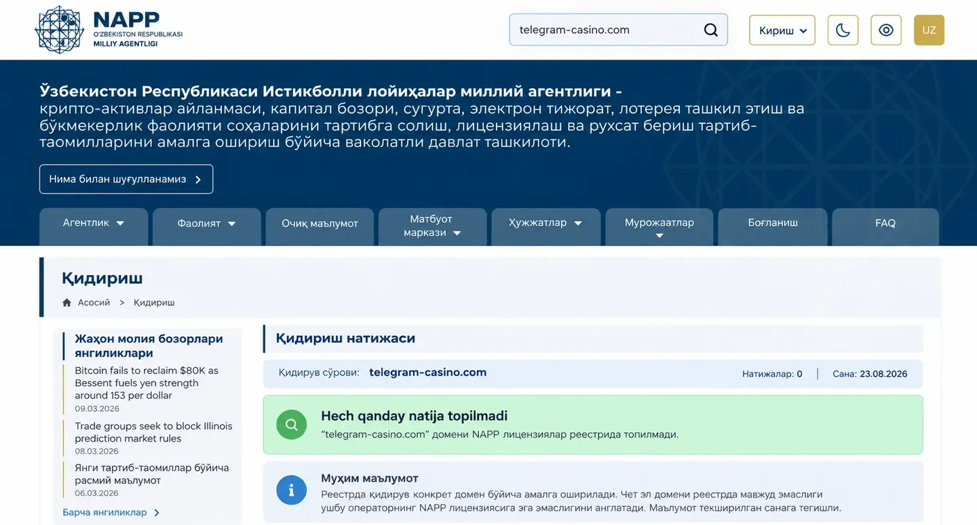The height and width of the screenshot is (525, 977).
Task: Click the blue info icon near Муҳим маълумот
Action: tap(291, 490)
